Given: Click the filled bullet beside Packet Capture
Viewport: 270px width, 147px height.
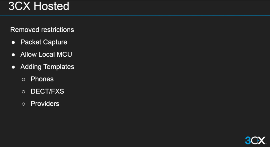Looking at the screenshot, I should coord(13,42).
